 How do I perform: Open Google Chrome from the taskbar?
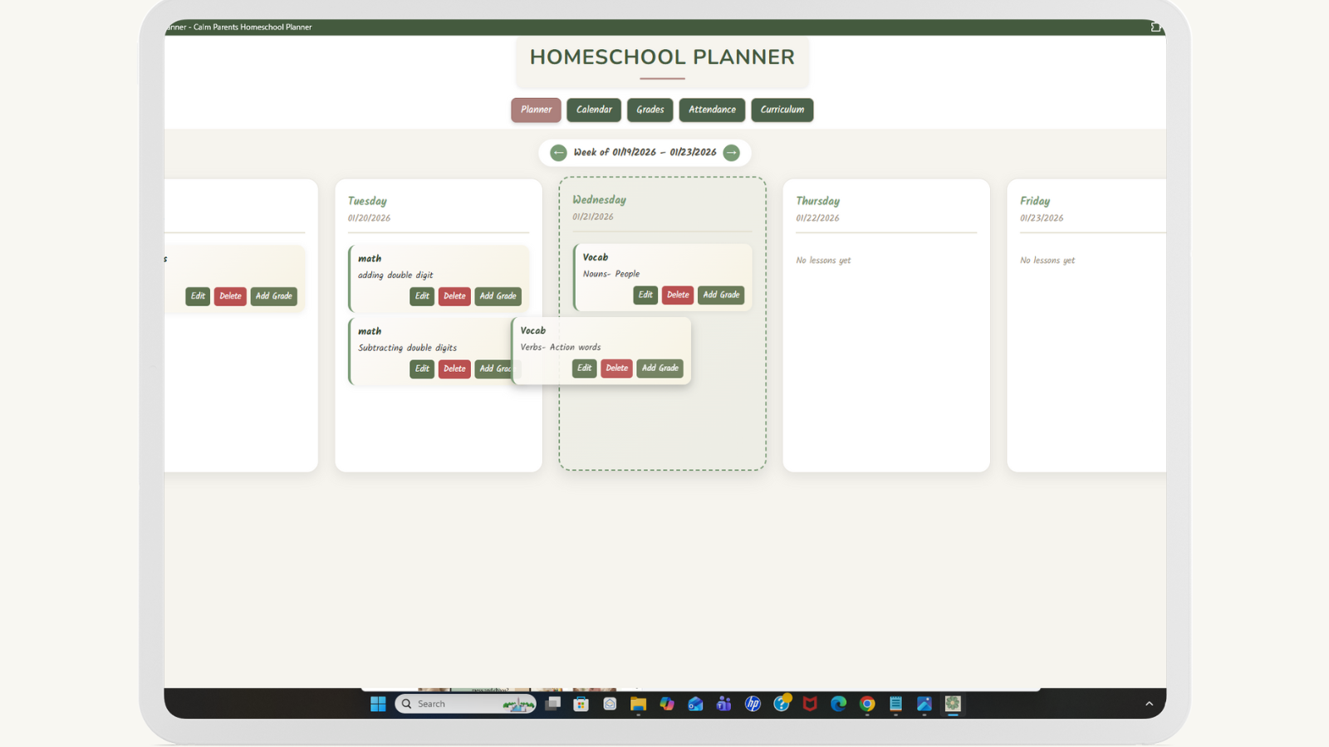pyautogui.click(x=866, y=704)
